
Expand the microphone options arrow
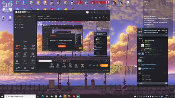(x=79, y=65)
